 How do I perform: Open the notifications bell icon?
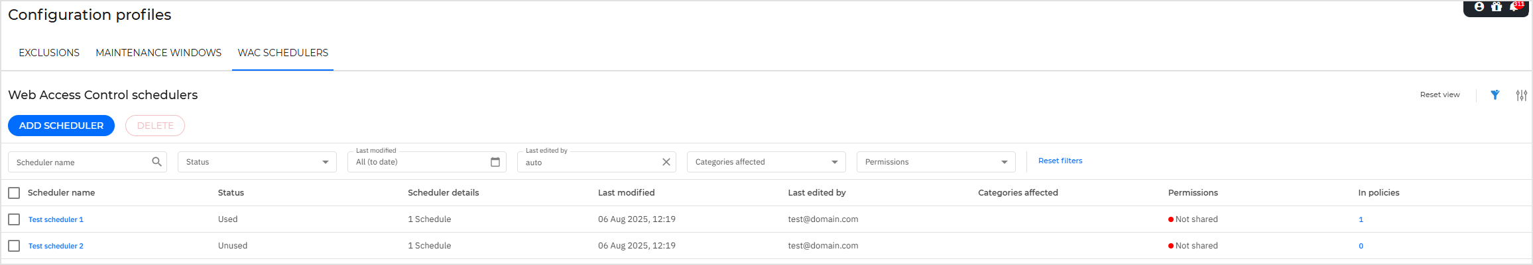(1514, 7)
